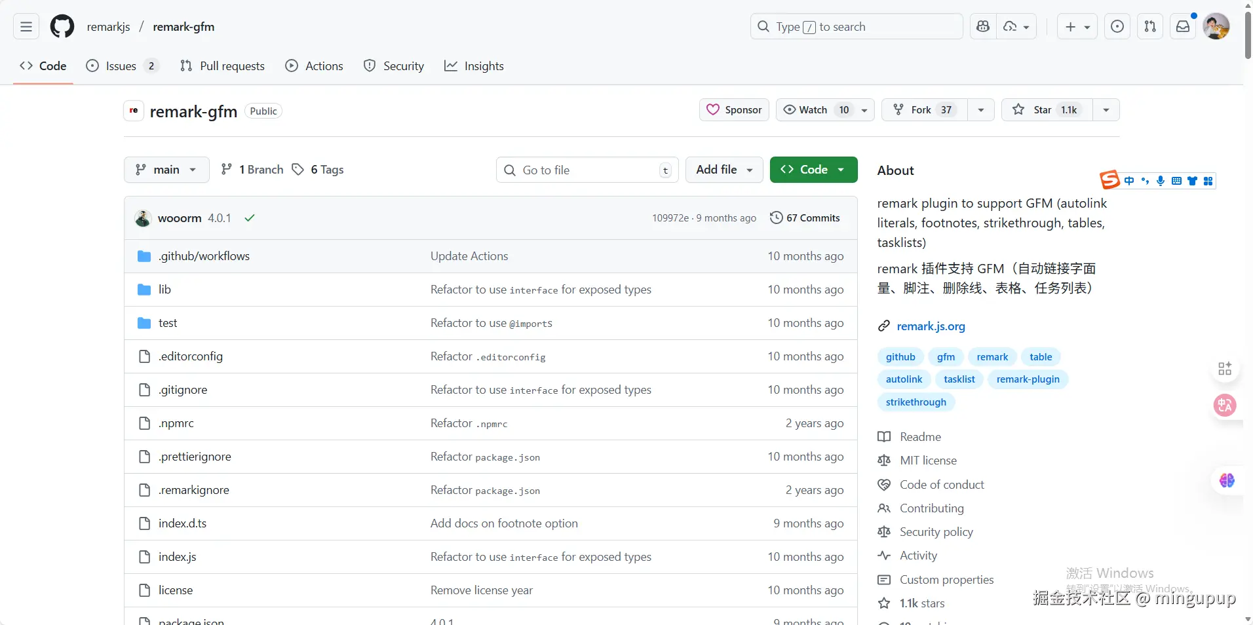Open the Sogou soft keyboard icon
The height and width of the screenshot is (625, 1253).
[1176, 181]
